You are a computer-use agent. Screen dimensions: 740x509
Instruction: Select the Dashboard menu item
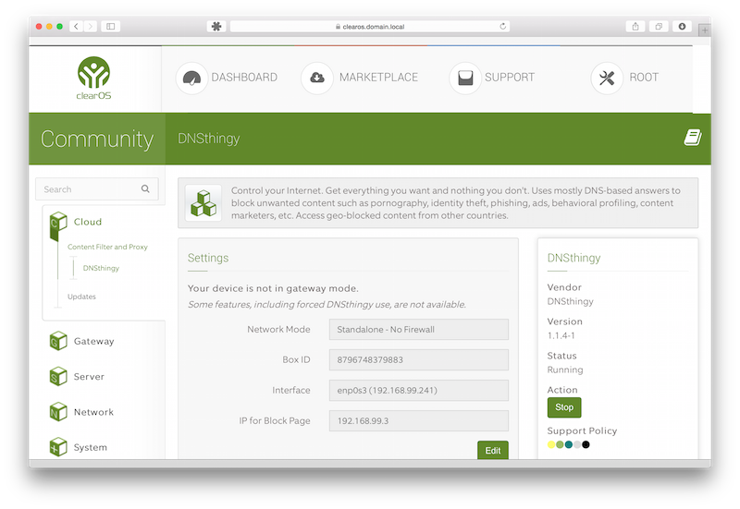point(244,78)
